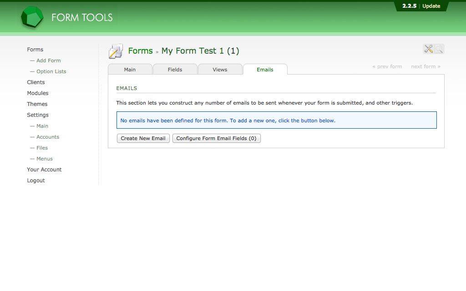Image resolution: width=466 pixels, height=291 pixels.
Task: Switch to the Main tab
Action: pos(130,69)
